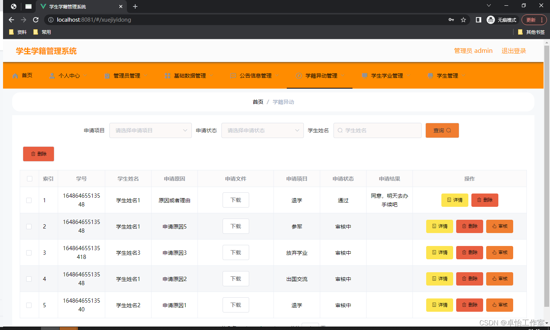Click 退出登录 link
The image size is (550, 330).
(x=514, y=51)
